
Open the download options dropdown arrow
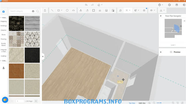tap(164, 10)
